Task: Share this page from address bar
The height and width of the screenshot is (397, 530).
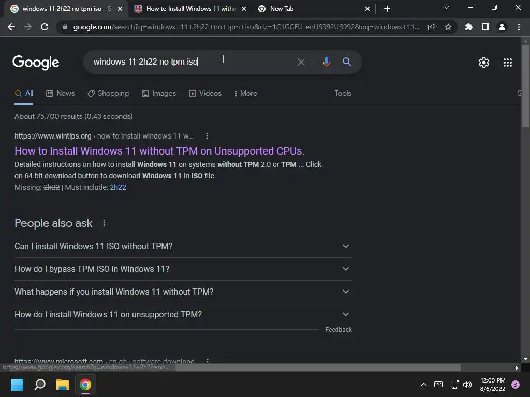Action: [432, 27]
